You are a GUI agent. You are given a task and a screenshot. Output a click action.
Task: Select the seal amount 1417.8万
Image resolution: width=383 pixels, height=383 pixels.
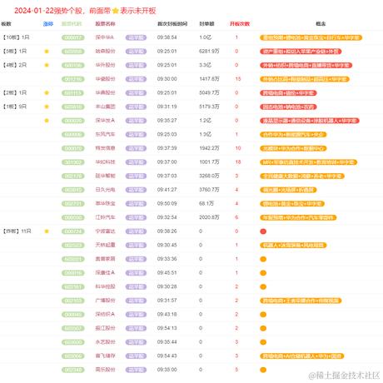pyautogui.click(x=209, y=79)
